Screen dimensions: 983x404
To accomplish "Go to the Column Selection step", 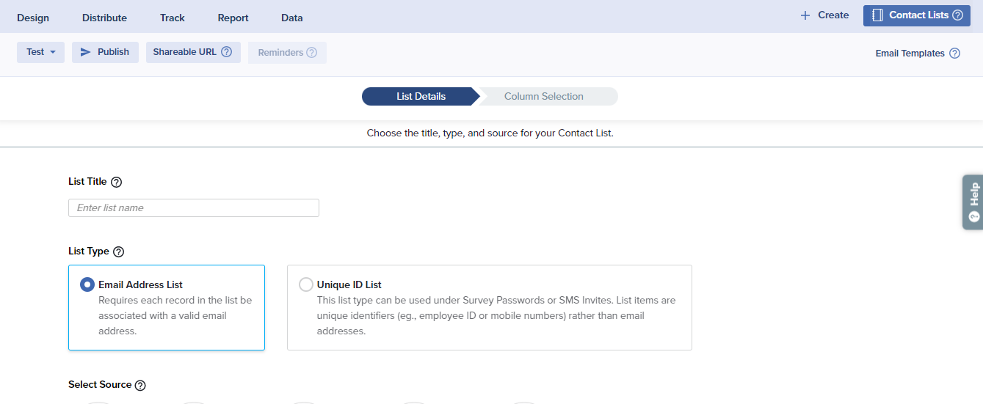I will (543, 97).
